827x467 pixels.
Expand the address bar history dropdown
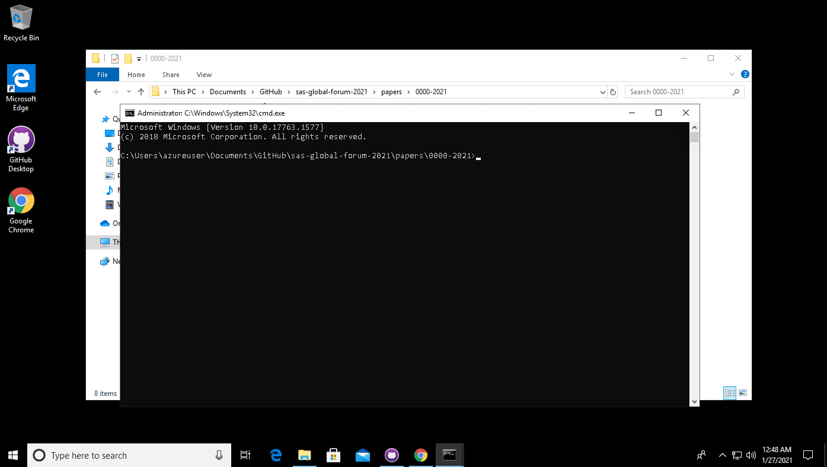pyautogui.click(x=603, y=91)
